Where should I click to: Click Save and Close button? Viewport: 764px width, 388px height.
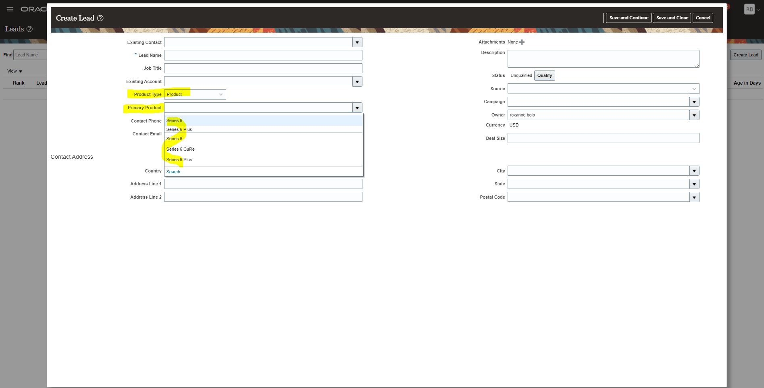[672, 18]
